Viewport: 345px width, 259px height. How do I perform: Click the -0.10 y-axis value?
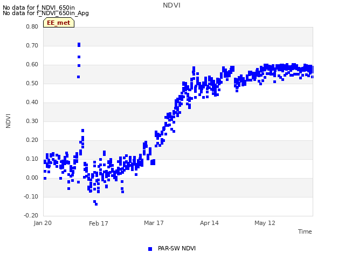click(31, 196)
